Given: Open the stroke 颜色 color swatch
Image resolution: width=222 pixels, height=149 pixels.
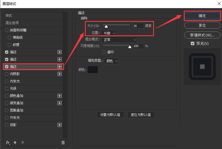Looking at the screenshot, I should pos(93,69).
